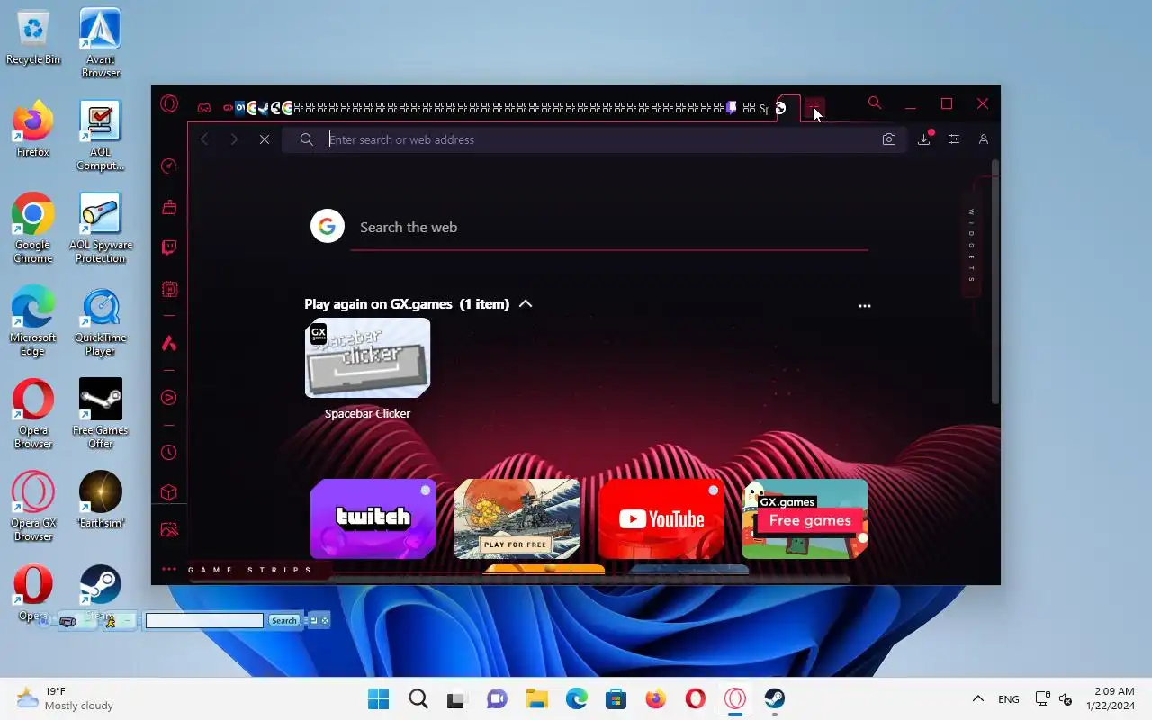Open the Opera GX main menu logo
Screen dimensions: 1152x720
point(169,103)
